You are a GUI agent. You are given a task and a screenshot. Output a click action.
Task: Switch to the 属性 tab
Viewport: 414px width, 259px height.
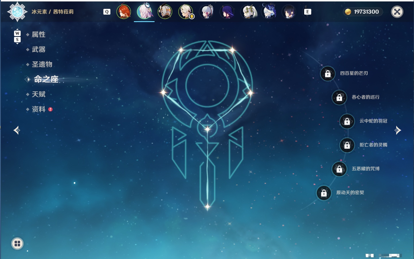[x=38, y=35]
